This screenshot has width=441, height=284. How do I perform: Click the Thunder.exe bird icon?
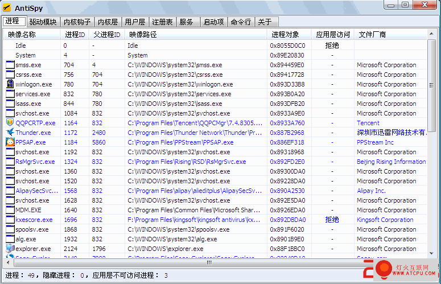tap(10, 132)
